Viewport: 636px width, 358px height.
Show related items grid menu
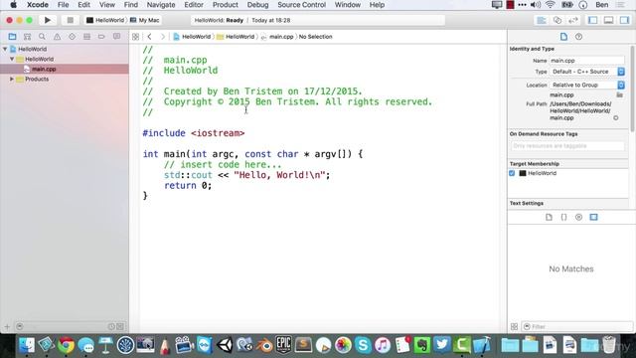(135, 37)
